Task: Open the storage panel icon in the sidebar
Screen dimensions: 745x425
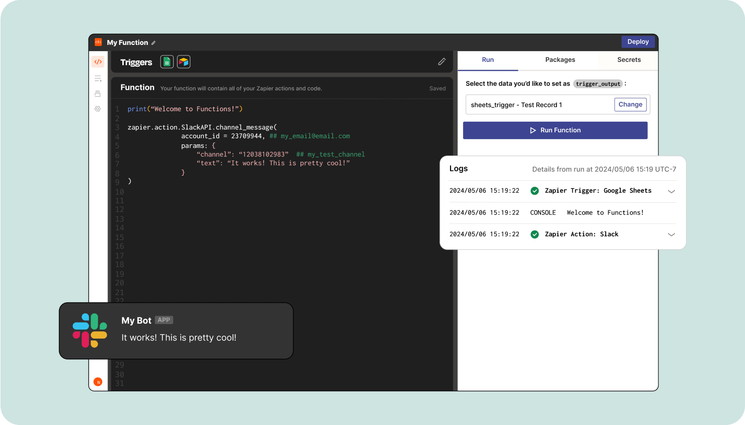Action: (x=98, y=94)
